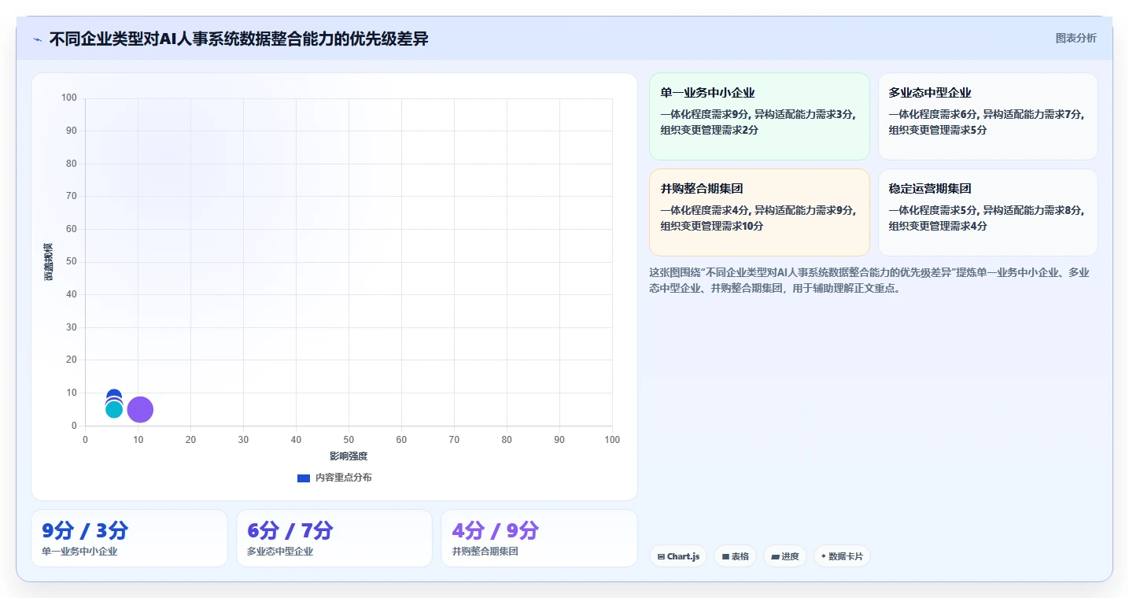Click the summary paragraph starting 这张图围绕
Image resolution: width=1129 pixels, height=598 pixels.
[x=869, y=280]
